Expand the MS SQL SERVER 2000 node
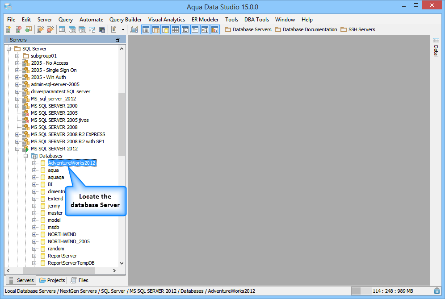 click(17, 106)
